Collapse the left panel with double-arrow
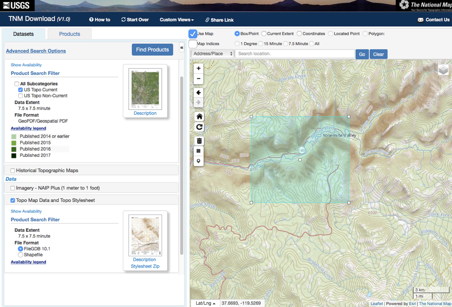The width and height of the screenshot is (452, 307). coord(181,47)
